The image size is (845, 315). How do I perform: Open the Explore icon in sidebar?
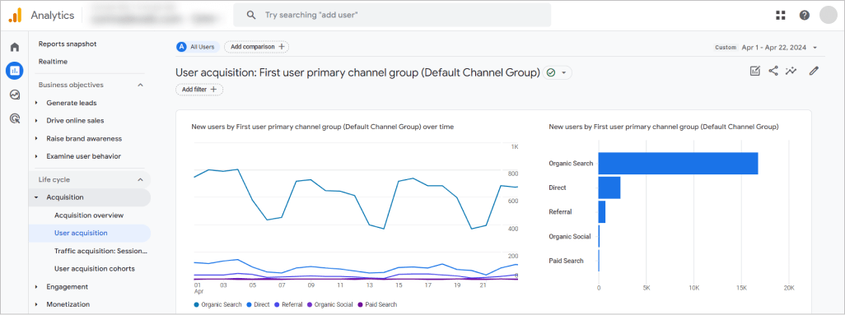(x=15, y=95)
